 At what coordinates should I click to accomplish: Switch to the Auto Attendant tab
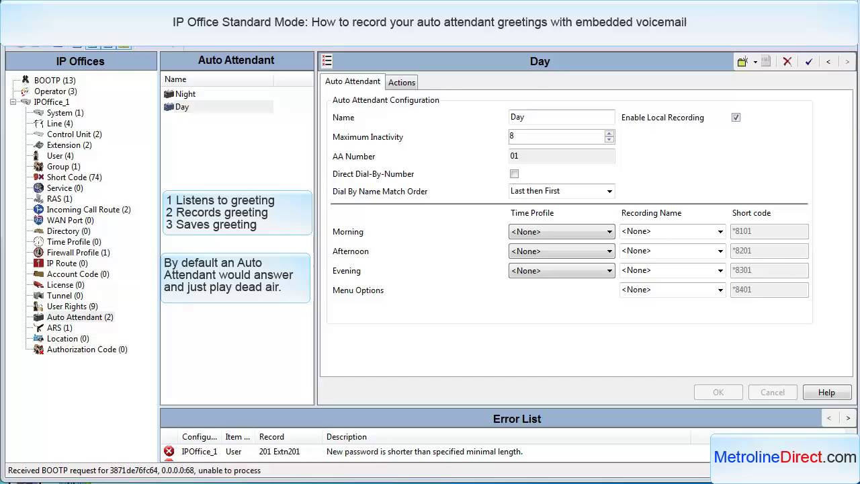(x=353, y=81)
